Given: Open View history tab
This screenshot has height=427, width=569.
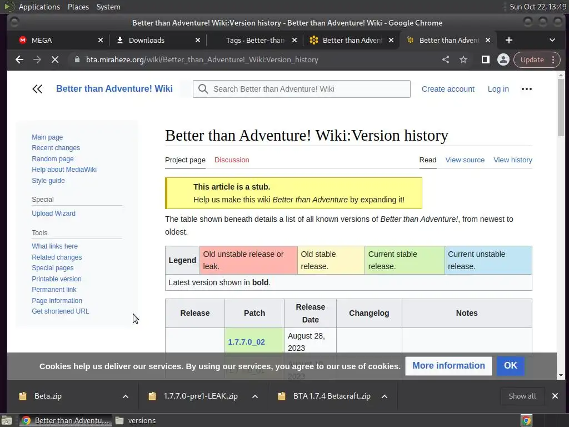Looking at the screenshot, I should [513, 160].
